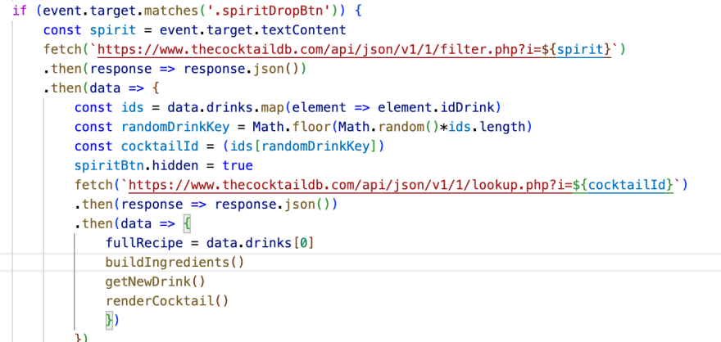Click the 'const ids' declaration

click(x=109, y=107)
